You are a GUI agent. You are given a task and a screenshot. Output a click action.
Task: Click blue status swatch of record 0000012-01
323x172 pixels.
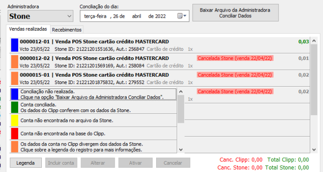15,45
